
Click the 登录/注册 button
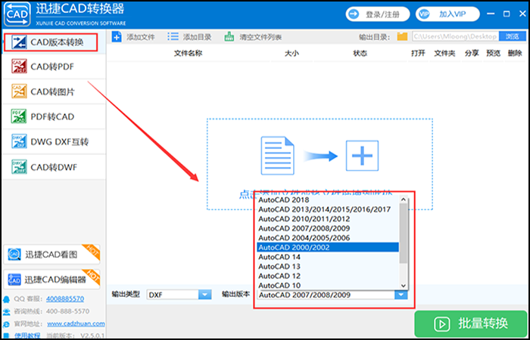[x=378, y=14]
